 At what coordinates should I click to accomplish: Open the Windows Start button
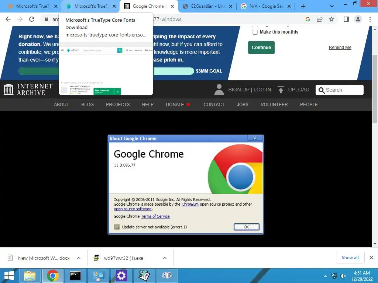tap(9, 276)
